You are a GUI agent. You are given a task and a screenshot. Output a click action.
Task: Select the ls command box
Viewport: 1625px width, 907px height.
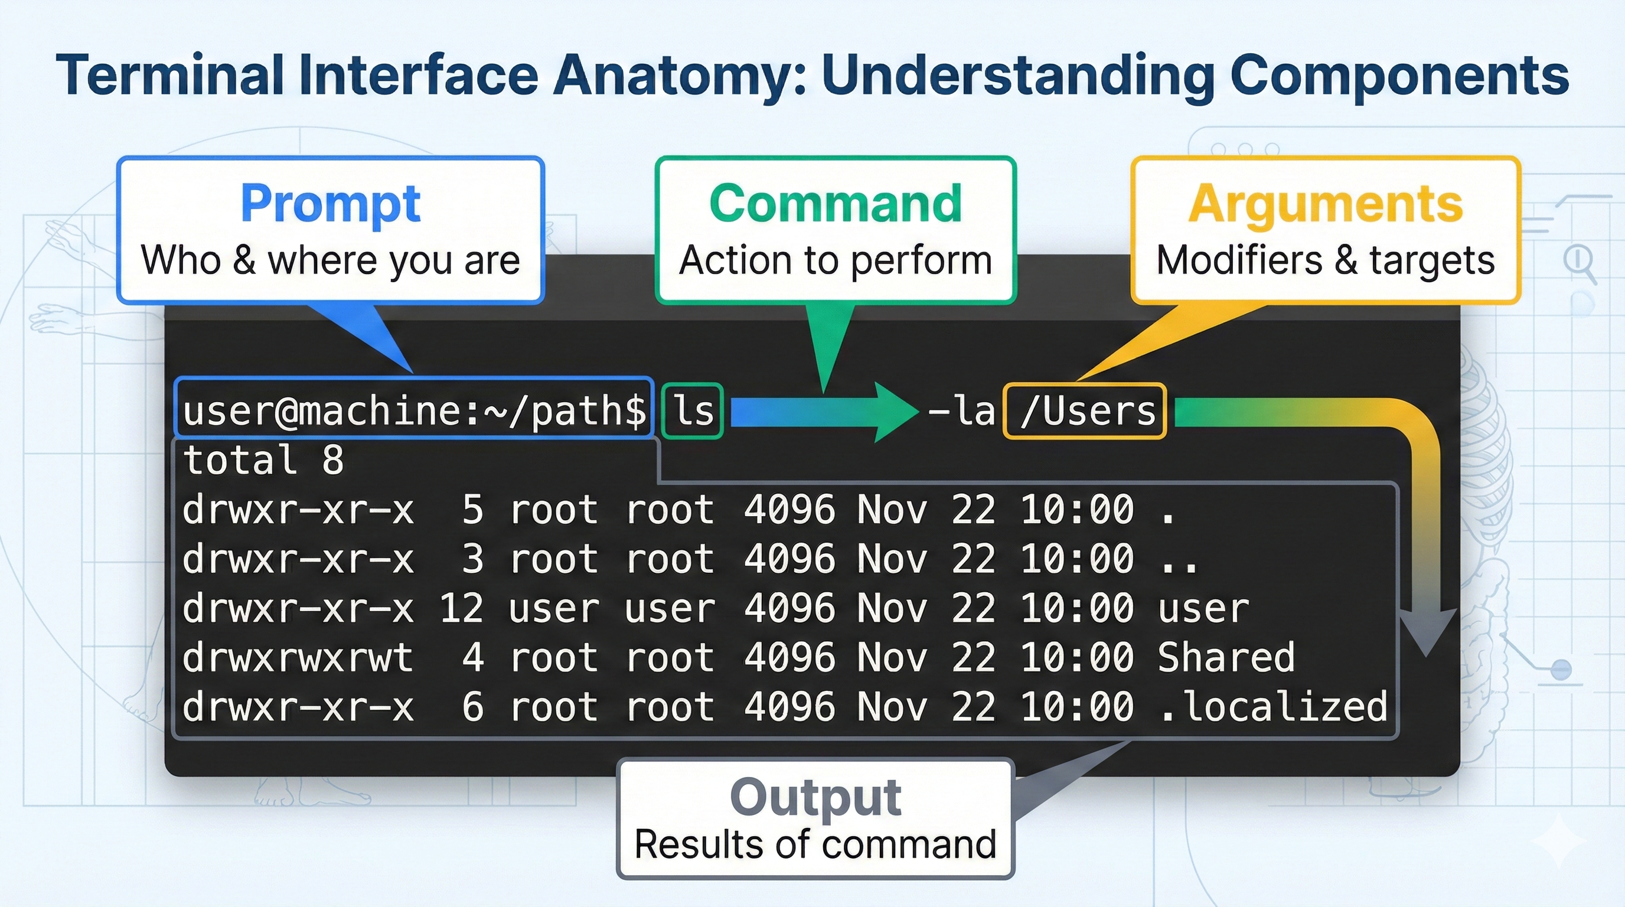point(692,410)
